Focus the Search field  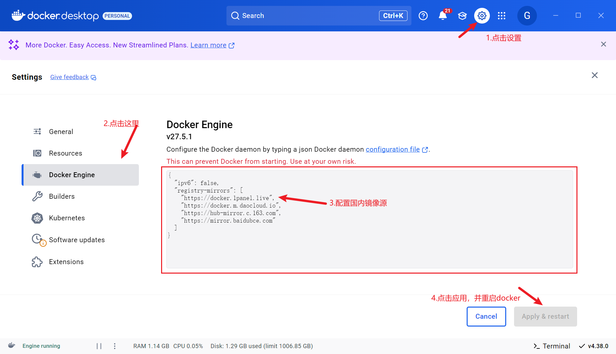319,16
